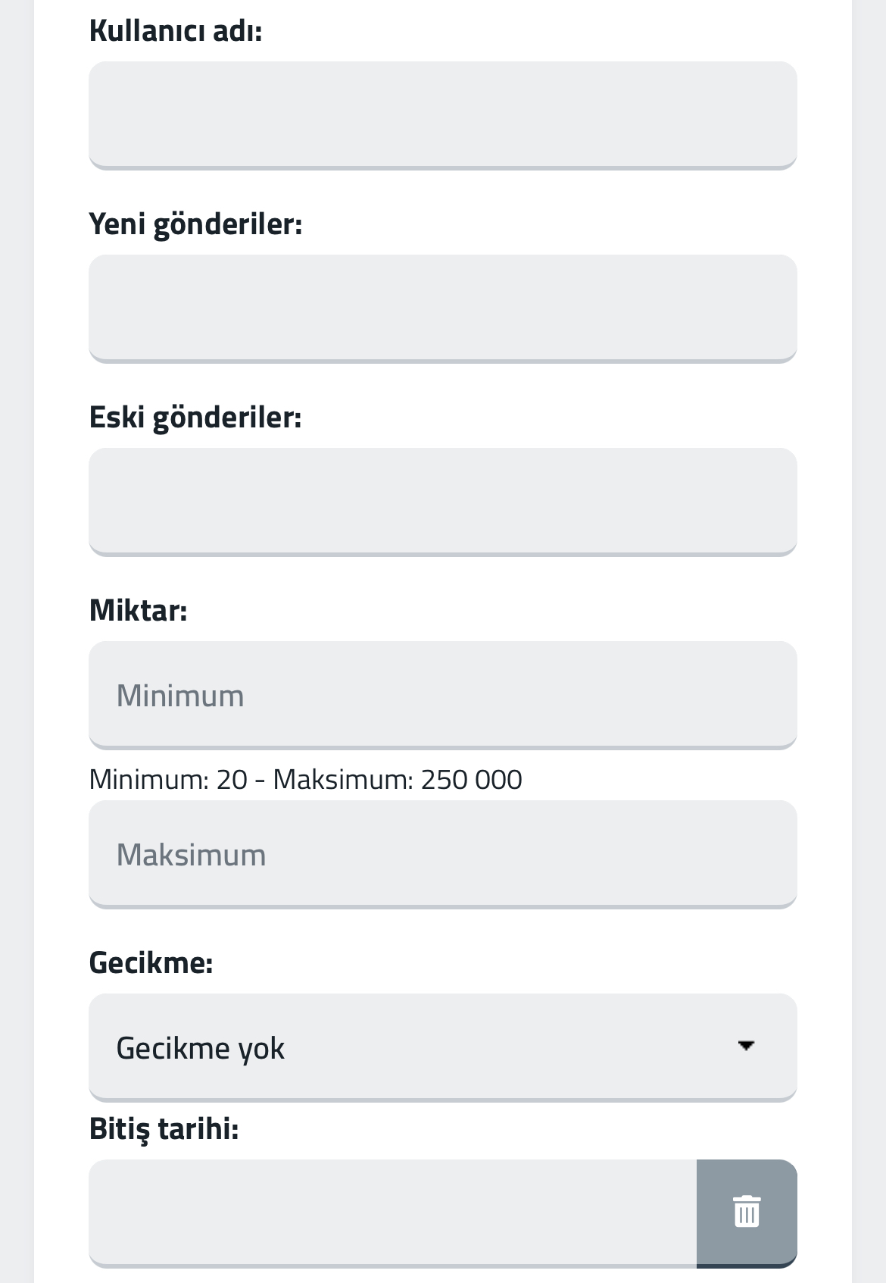Screen dimensions: 886x1283
Task: Click the gray page margin right of form
Action: pos(869,641)
